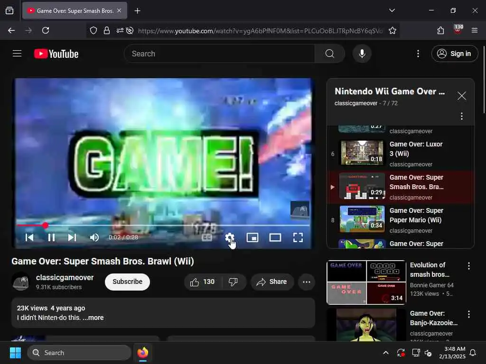Open the Luxor 3 playlist thumbnail
This screenshot has height=364, width=486.
[x=362, y=153]
